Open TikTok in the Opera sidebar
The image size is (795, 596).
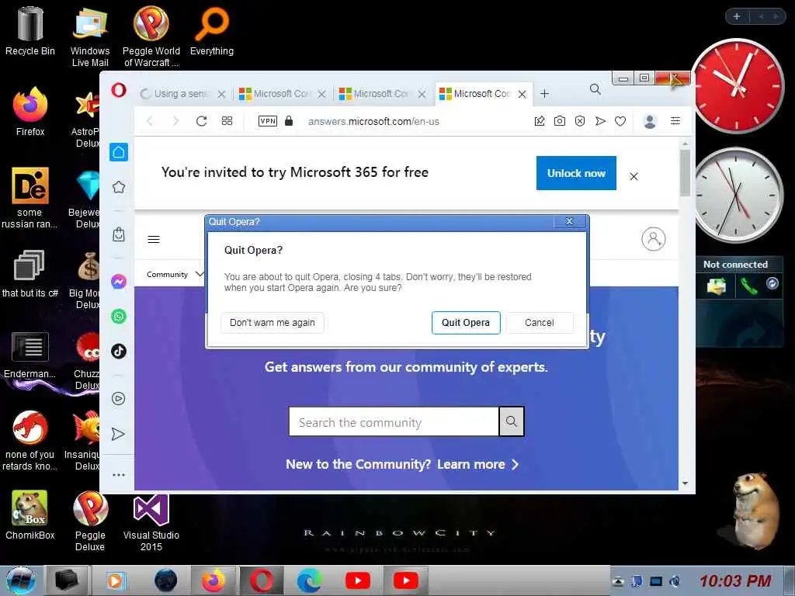pyautogui.click(x=119, y=352)
